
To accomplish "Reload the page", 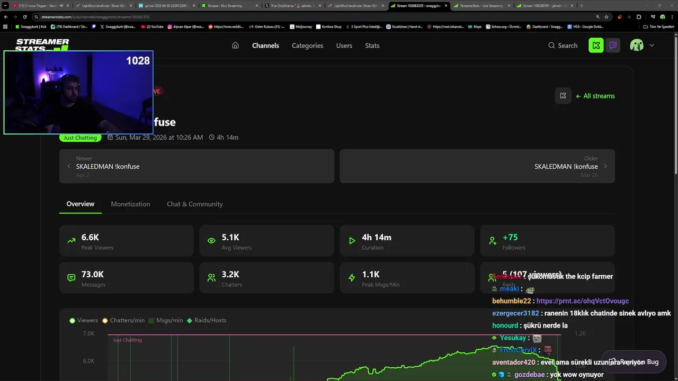I will pos(25,16).
